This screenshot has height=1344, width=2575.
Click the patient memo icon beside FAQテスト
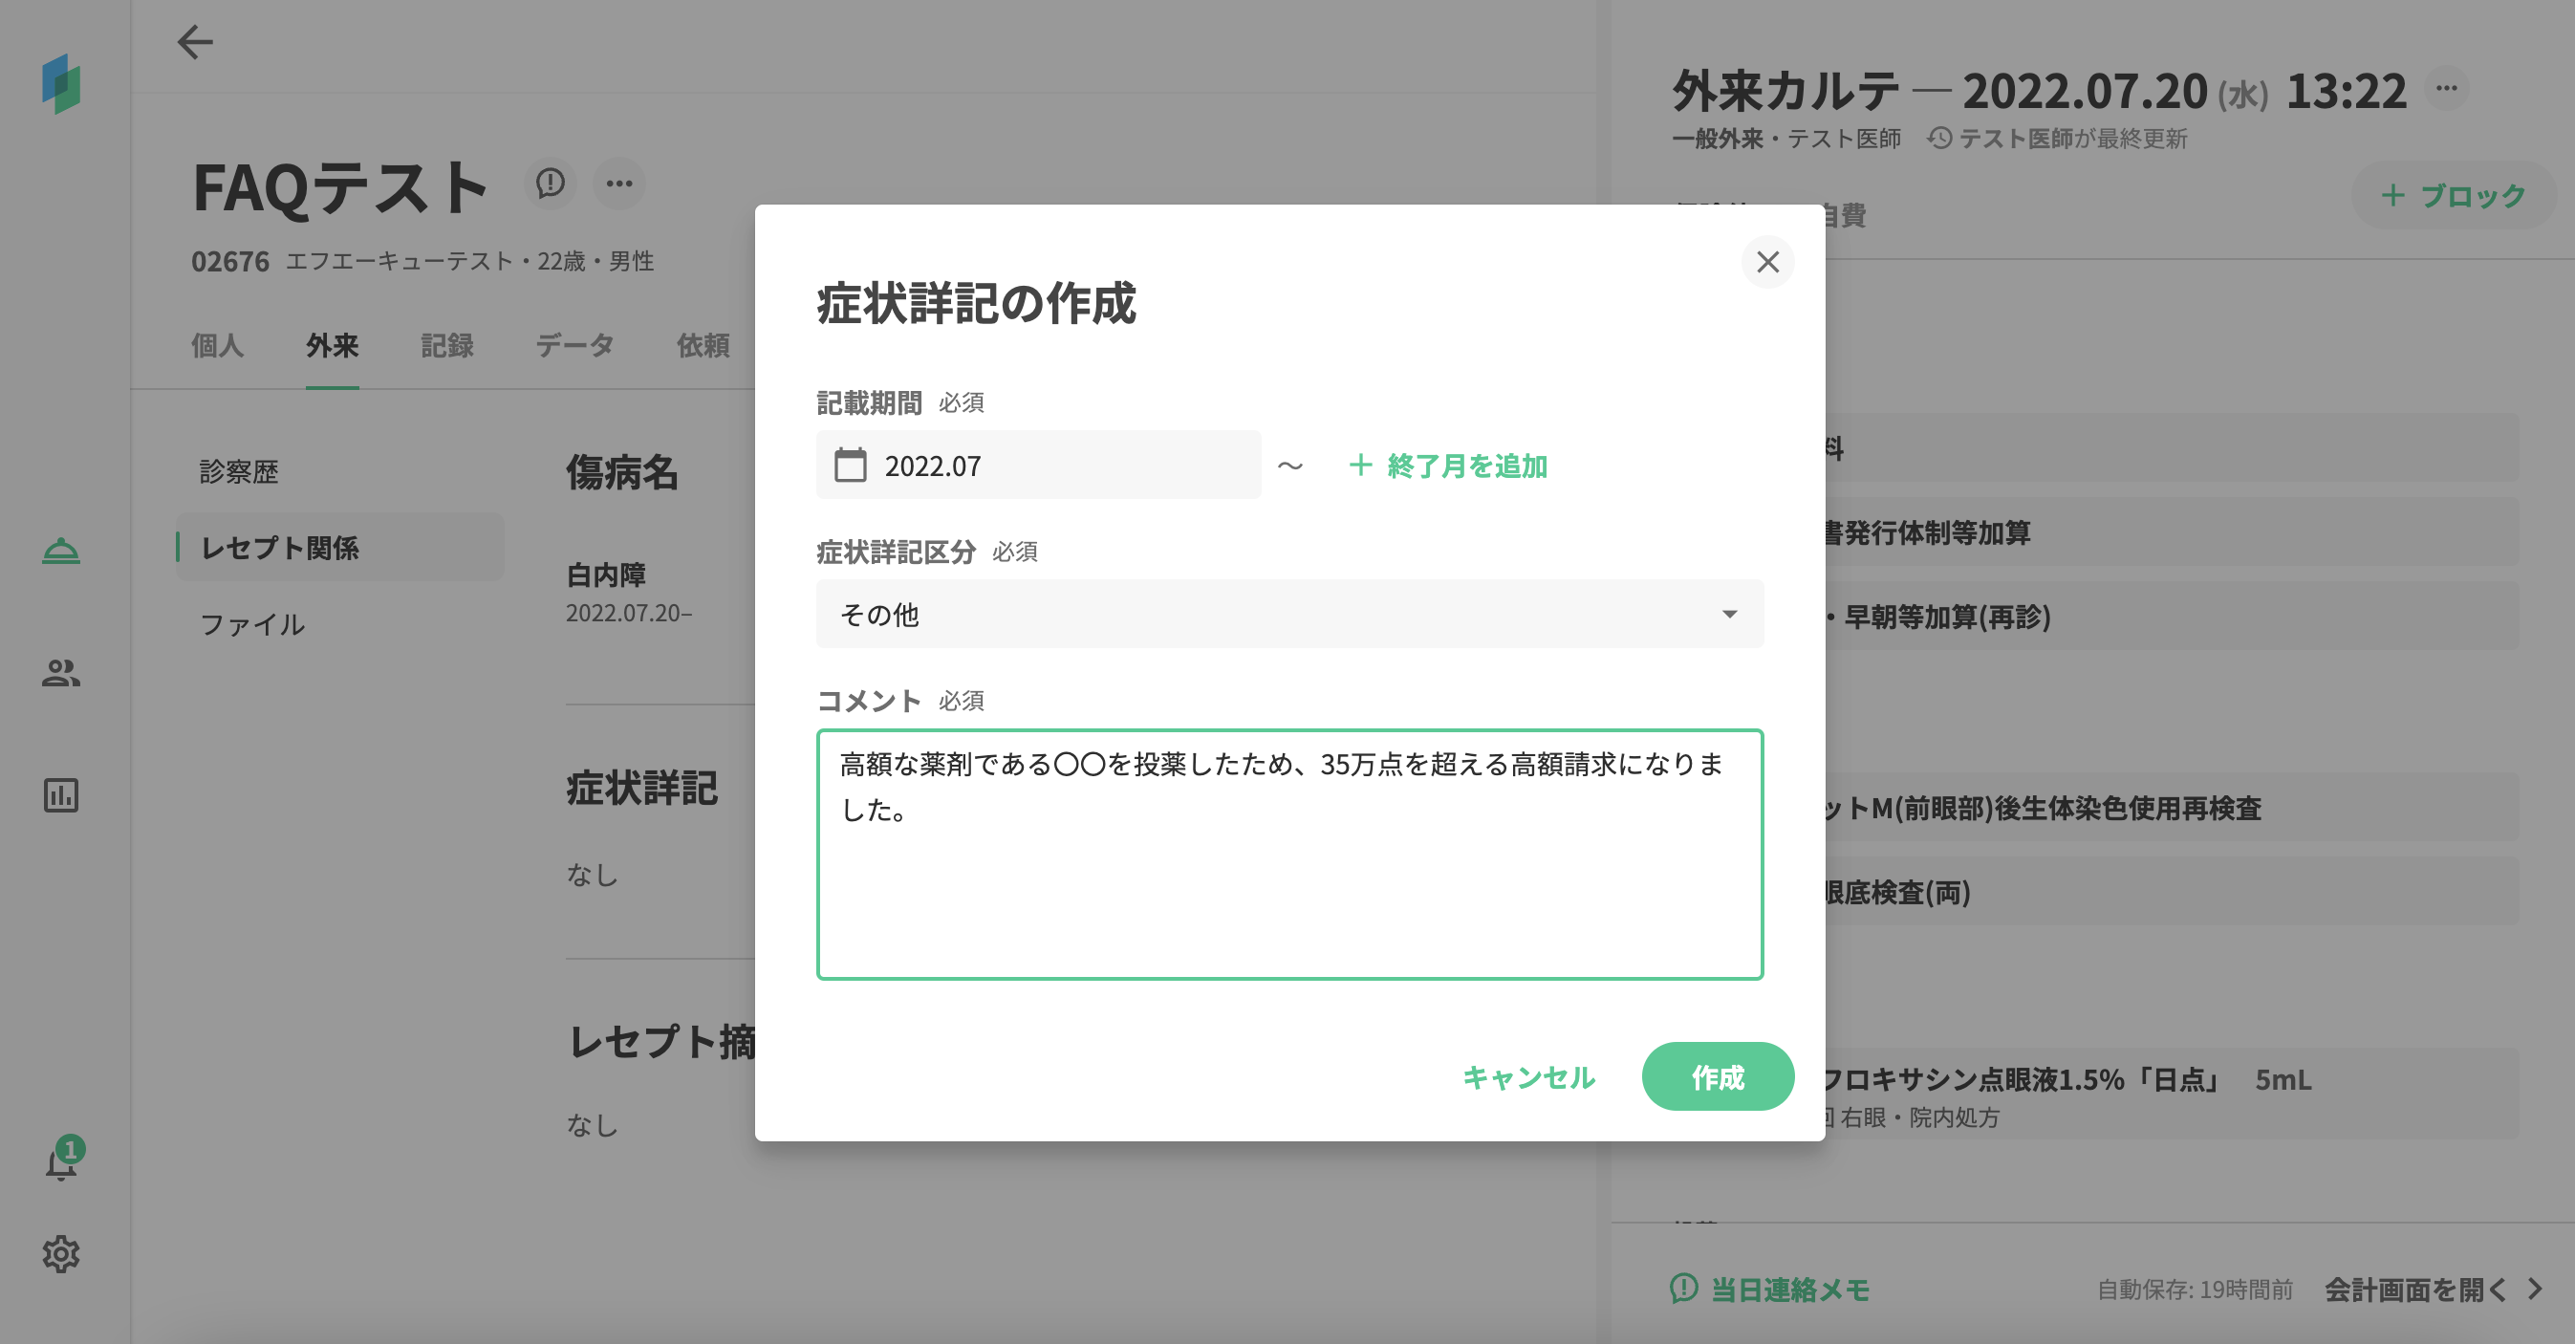(550, 183)
